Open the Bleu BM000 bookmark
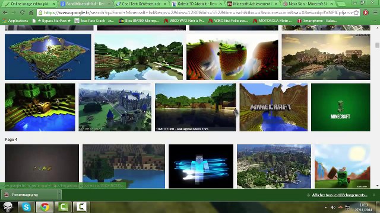Image resolution: width=380 pixels, height=213 pixels. [138, 21]
